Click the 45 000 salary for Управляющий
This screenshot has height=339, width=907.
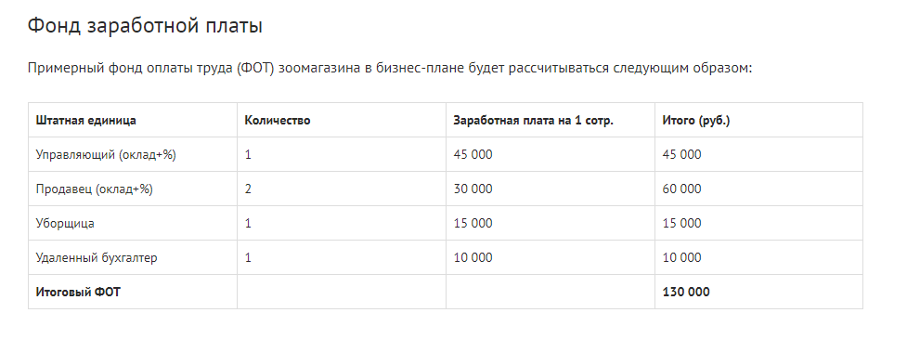click(473, 154)
